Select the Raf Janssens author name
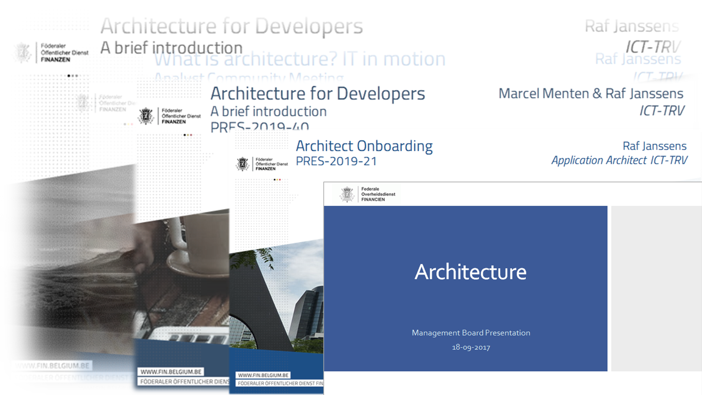702x395 pixels. point(654,146)
